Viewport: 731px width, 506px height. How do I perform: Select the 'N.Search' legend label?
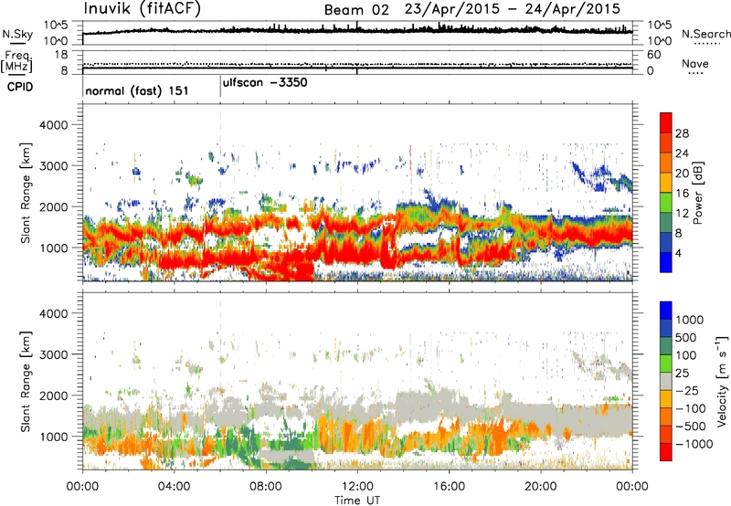705,34
